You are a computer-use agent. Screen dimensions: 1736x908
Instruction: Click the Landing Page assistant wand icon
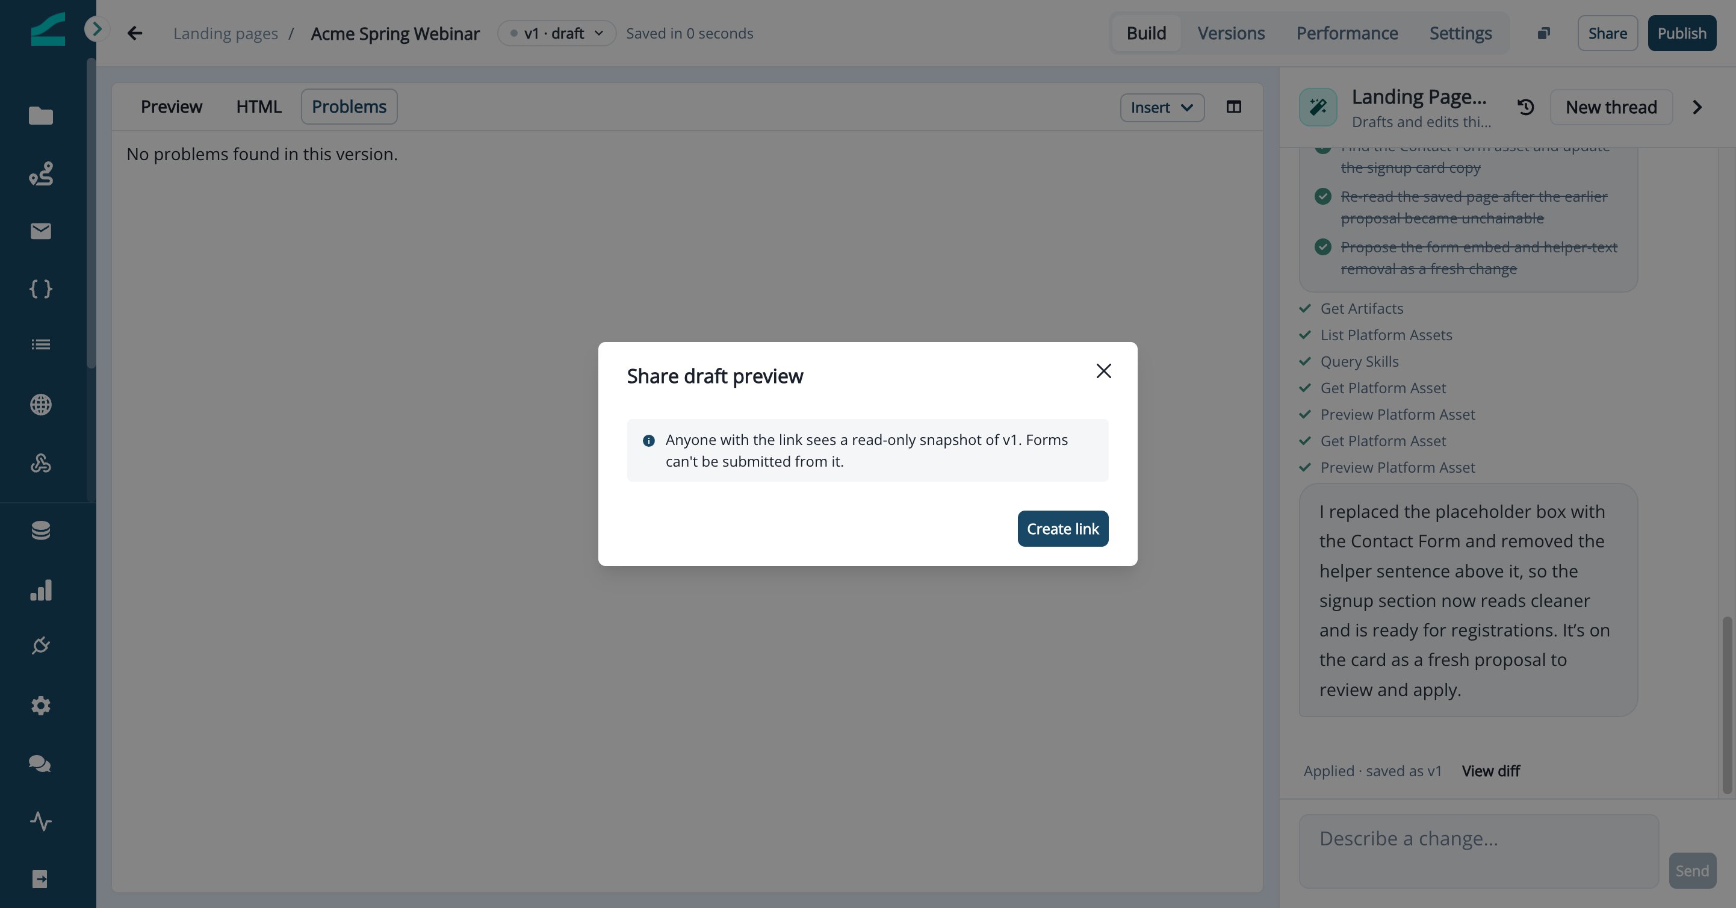tap(1318, 107)
